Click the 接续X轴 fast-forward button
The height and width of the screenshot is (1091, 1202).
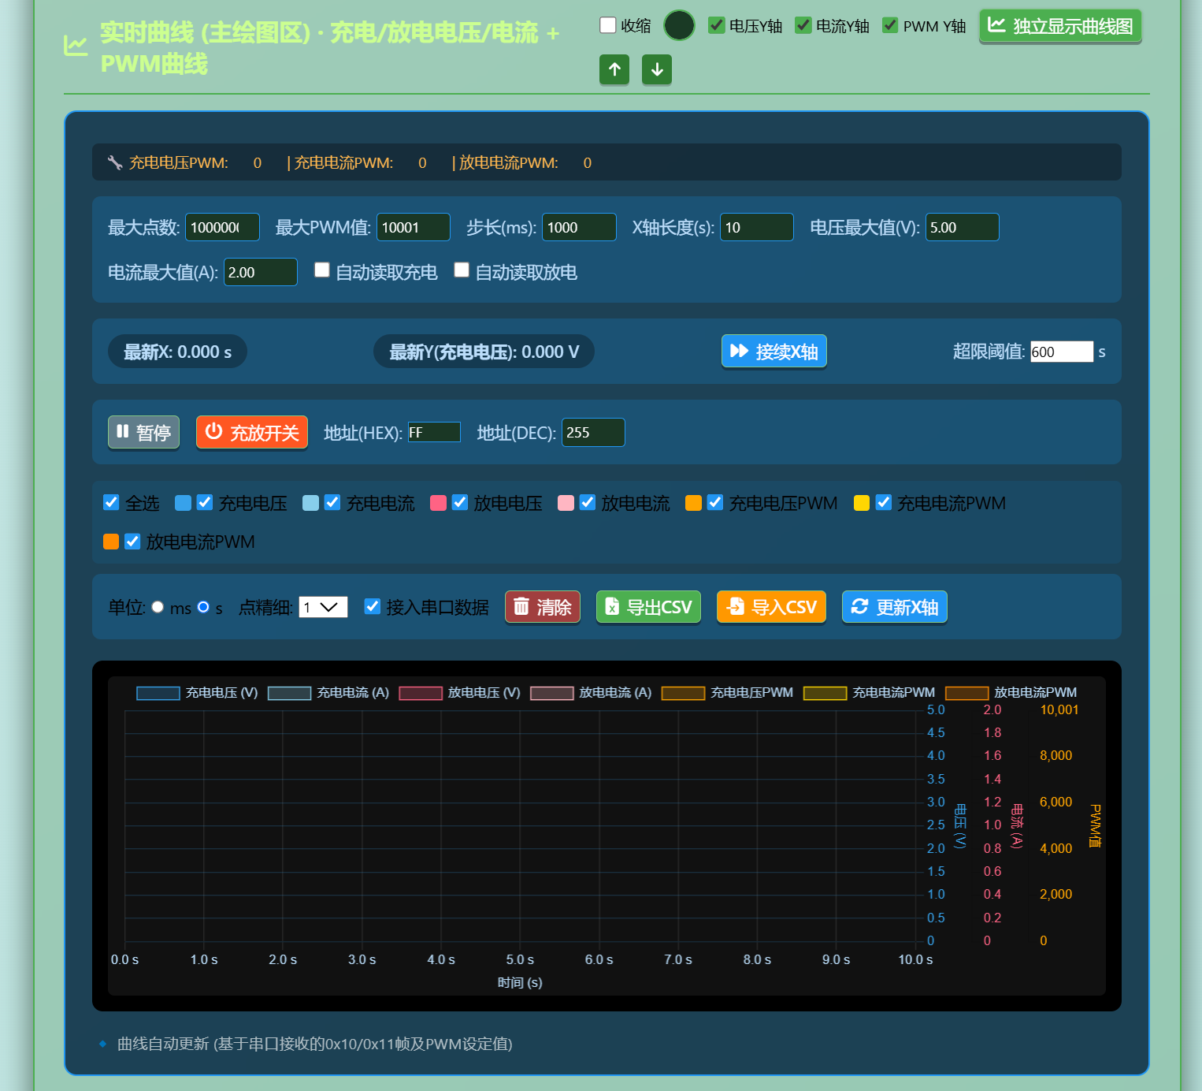click(774, 351)
